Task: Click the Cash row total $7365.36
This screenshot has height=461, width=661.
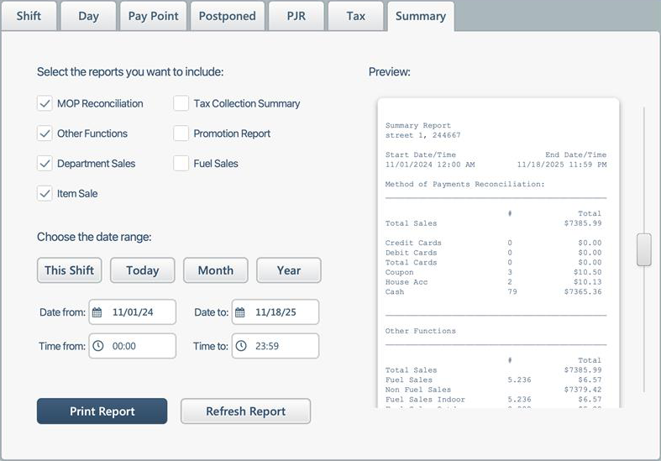Action: (583, 291)
